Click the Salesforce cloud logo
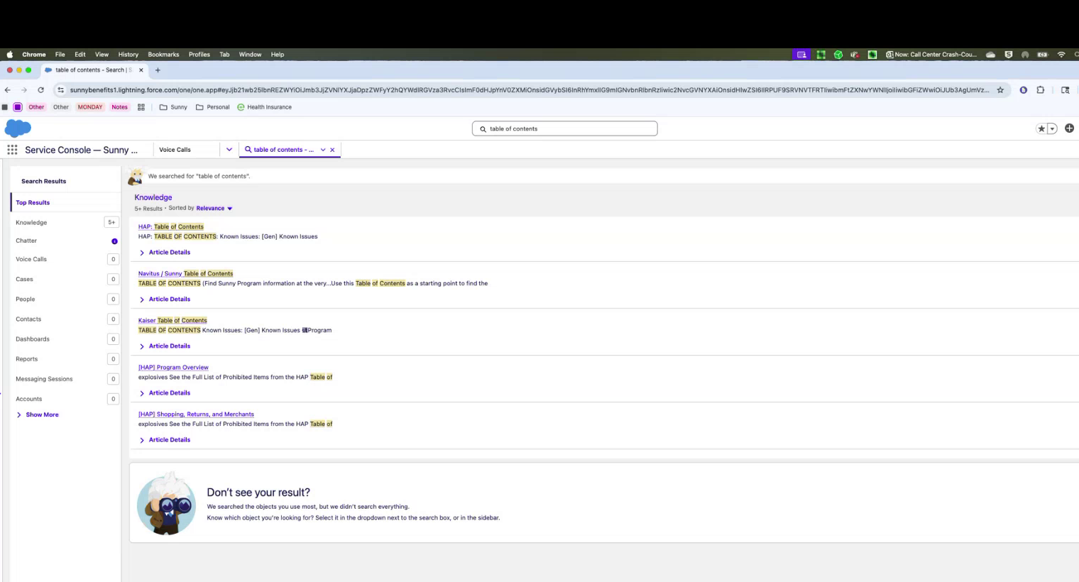Screen dimensions: 1079x582 click(x=18, y=128)
